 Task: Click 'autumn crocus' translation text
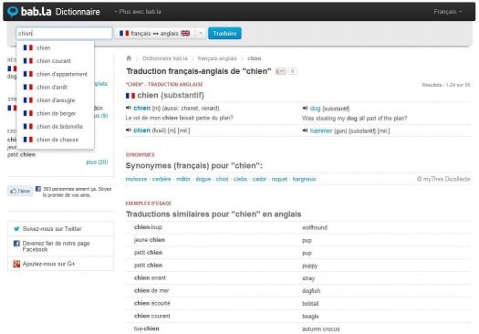pos(321,329)
